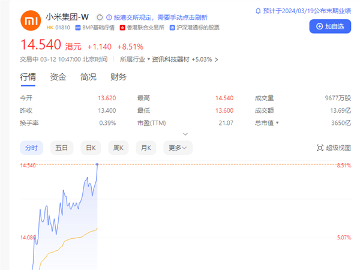Image resolution: width=360 pixels, height=270 pixels.
Task: Switch to the 资金 tab
Action: [58, 77]
